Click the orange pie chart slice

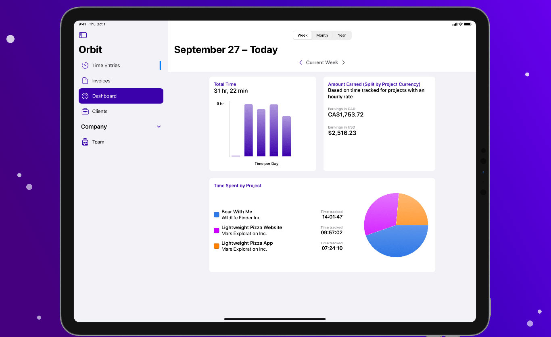click(411, 212)
